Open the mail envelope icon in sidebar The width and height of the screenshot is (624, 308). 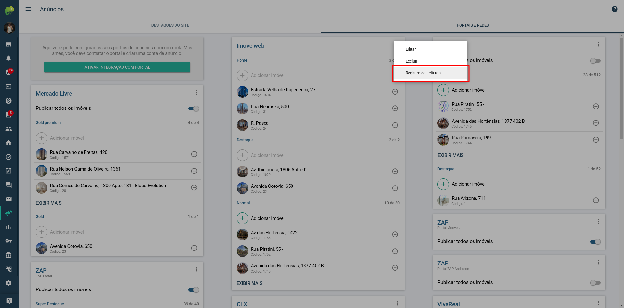pos(9,199)
